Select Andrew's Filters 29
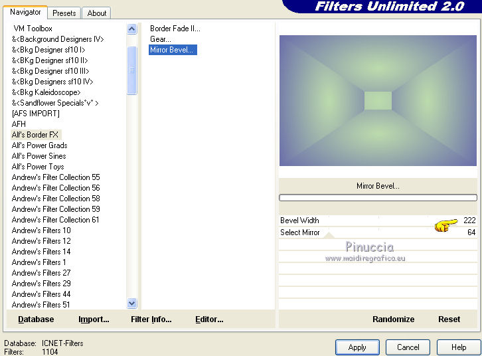 tap(41, 284)
